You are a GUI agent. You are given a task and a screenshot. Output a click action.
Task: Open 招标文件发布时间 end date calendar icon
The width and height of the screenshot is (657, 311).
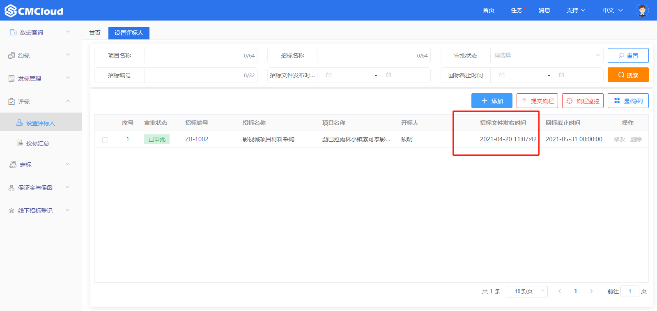click(x=388, y=75)
